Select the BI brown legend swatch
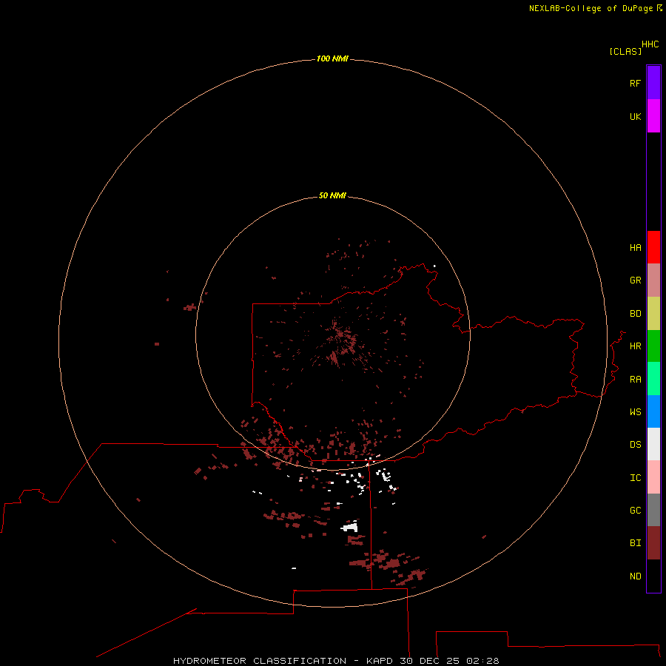This screenshot has width=666, height=666. [653, 543]
